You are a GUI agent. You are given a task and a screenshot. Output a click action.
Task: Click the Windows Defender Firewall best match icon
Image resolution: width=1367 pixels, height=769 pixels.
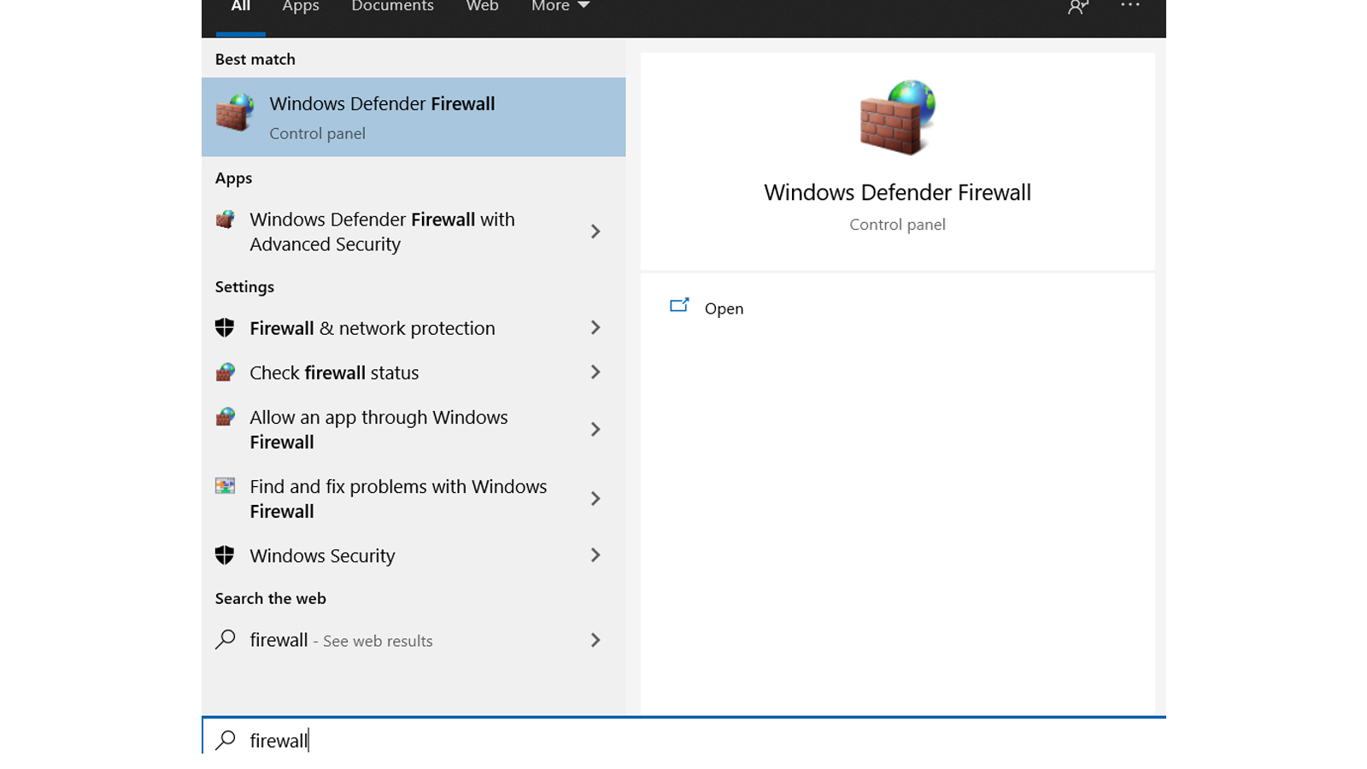[235, 114]
